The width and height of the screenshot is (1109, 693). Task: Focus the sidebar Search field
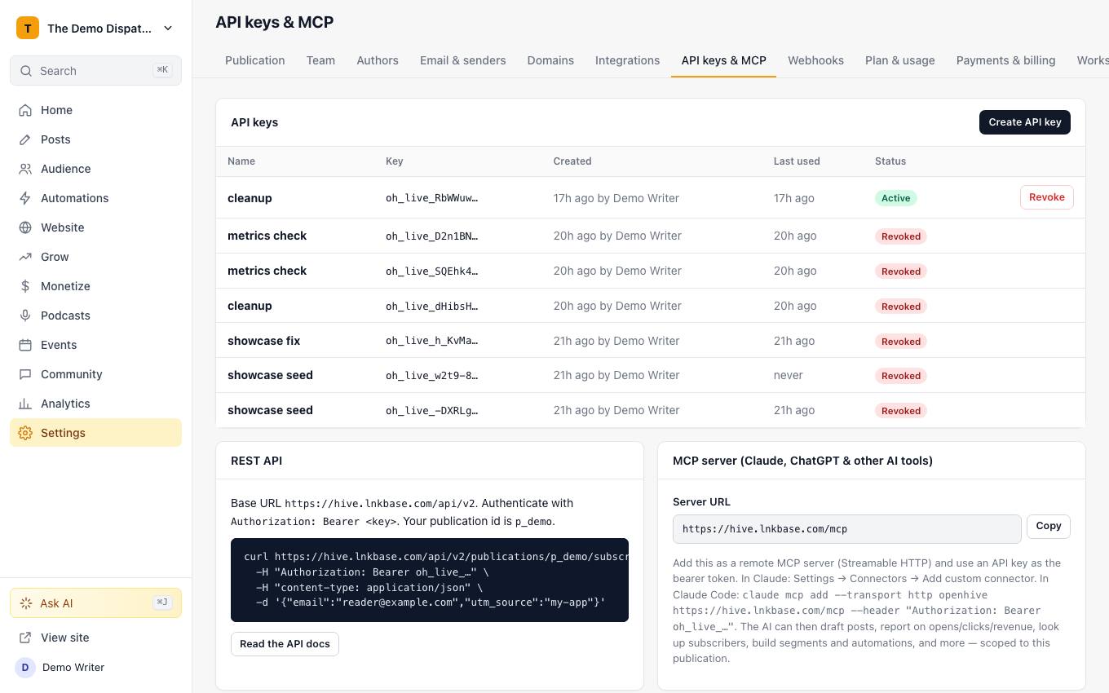95,71
